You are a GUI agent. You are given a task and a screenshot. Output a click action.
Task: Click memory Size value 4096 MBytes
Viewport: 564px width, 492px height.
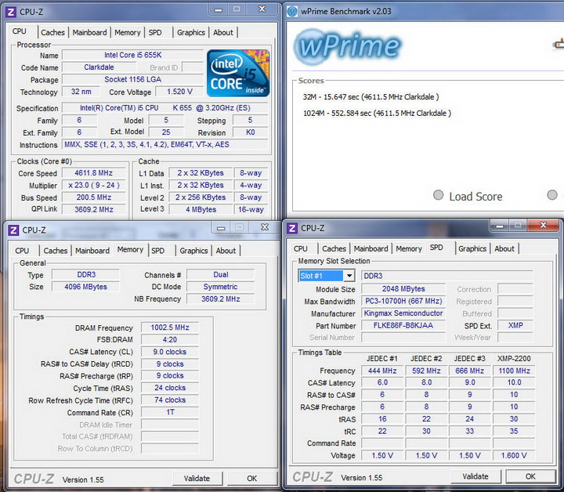coord(85,287)
